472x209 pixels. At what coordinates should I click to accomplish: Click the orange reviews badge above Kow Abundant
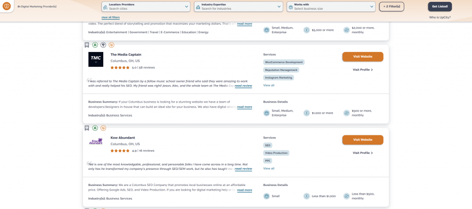103,128
